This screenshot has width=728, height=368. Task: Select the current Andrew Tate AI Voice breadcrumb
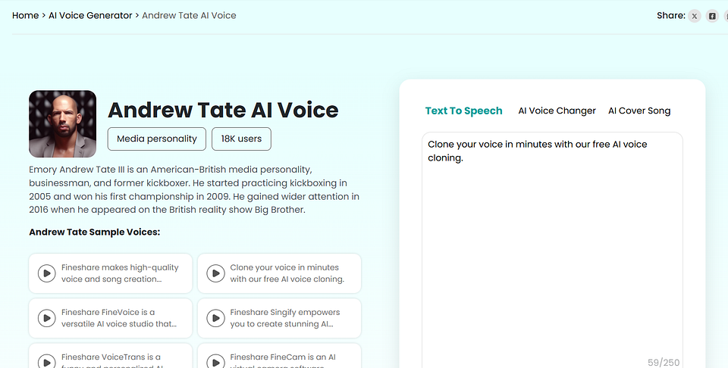pyautogui.click(x=189, y=15)
